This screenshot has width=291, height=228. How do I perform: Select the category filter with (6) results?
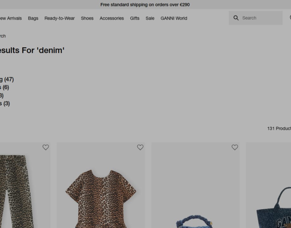coord(4,87)
